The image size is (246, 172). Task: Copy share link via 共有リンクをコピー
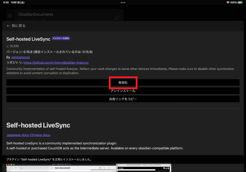[x=123, y=99]
